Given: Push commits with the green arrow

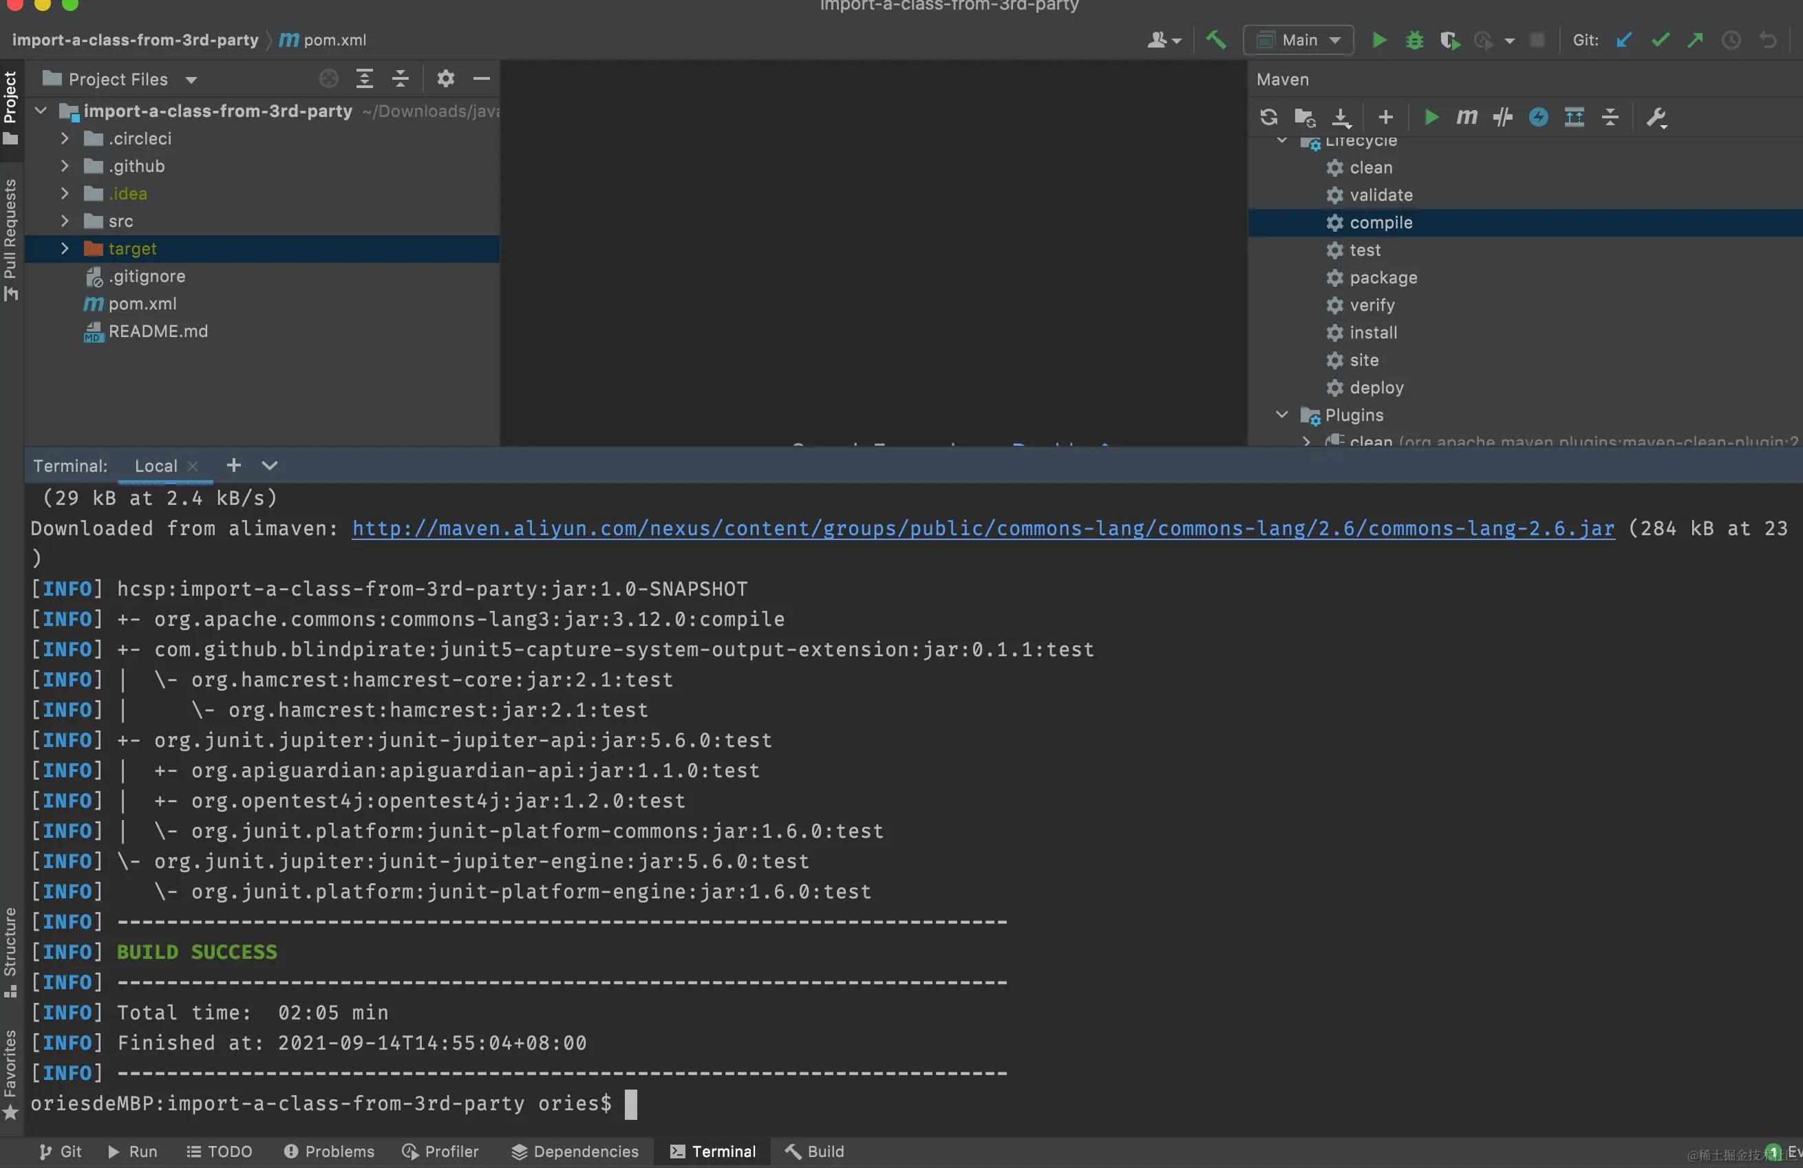Looking at the screenshot, I should 1696,40.
